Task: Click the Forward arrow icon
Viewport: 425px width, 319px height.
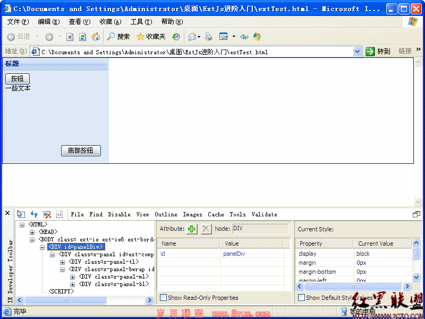Action: 49,37
